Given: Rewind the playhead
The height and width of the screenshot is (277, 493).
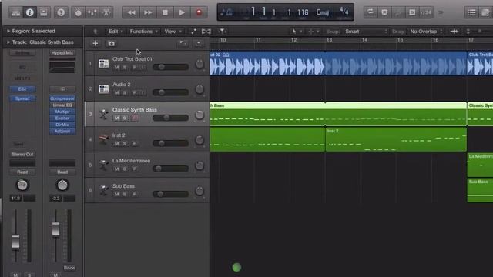Looking at the screenshot, I should [x=132, y=12].
